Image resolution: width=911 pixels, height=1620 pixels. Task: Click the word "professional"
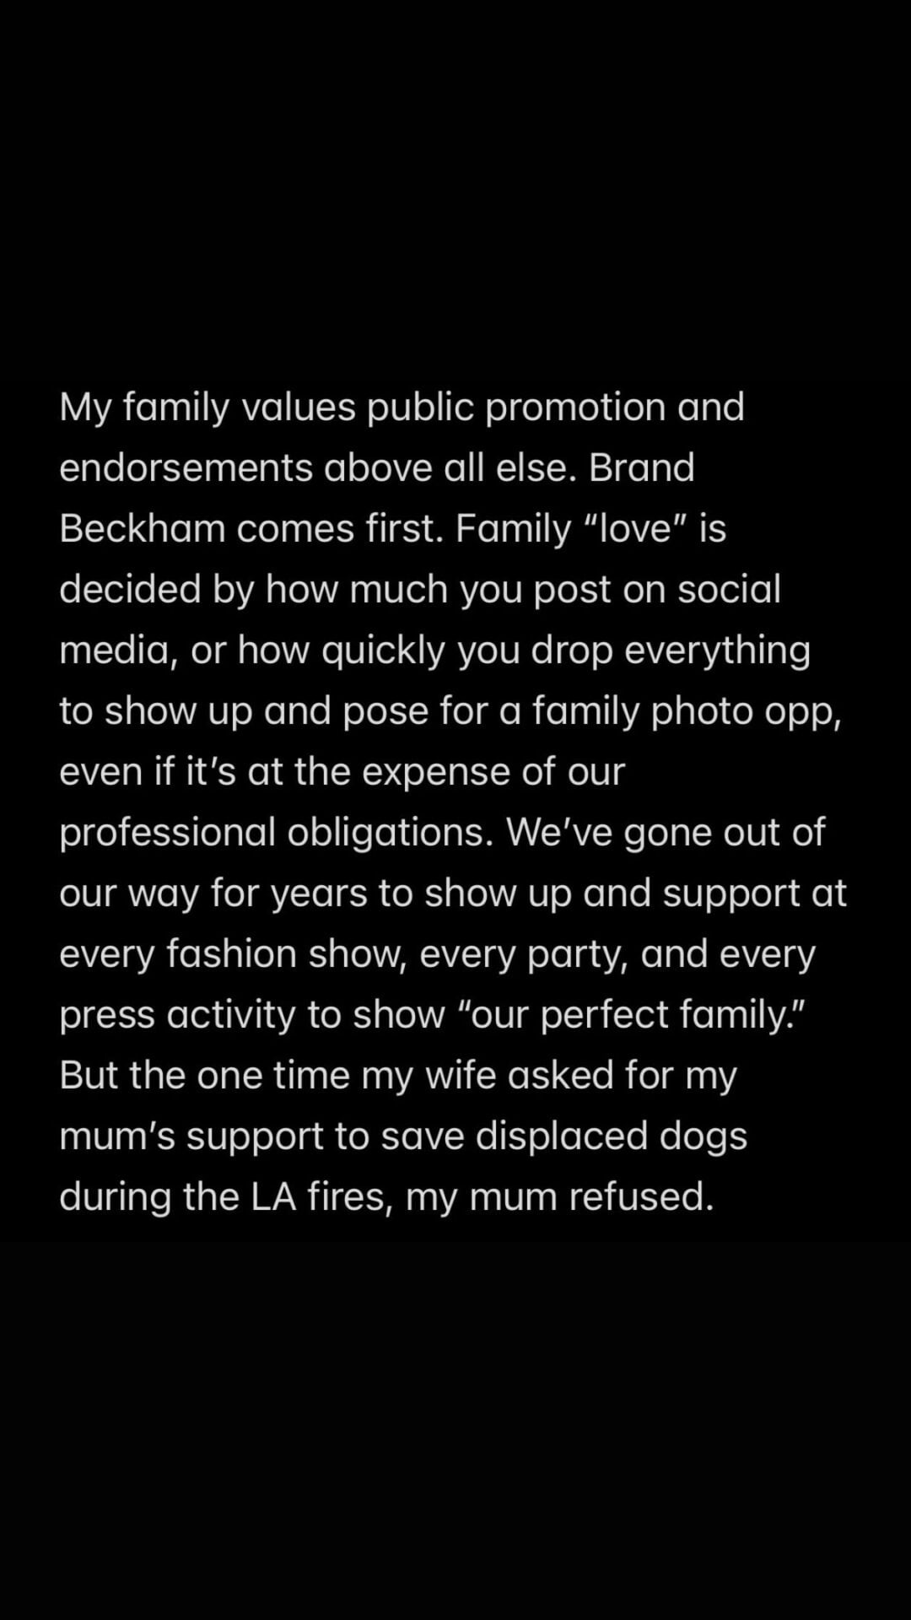coord(167,833)
